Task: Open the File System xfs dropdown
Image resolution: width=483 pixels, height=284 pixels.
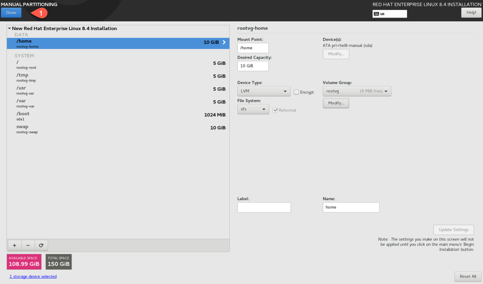Action: 253,109
